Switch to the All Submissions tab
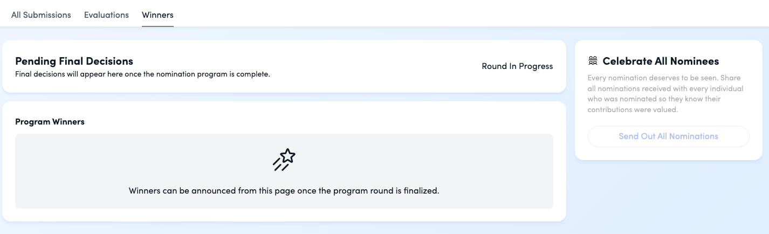Screen dimensions: 769x234 (41, 15)
